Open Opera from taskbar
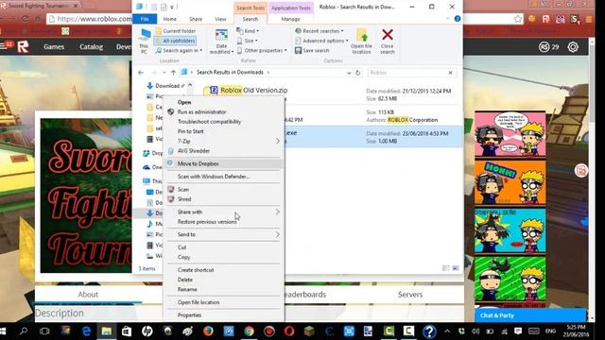The width and height of the screenshot is (605, 340). click(x=289, y=331)
